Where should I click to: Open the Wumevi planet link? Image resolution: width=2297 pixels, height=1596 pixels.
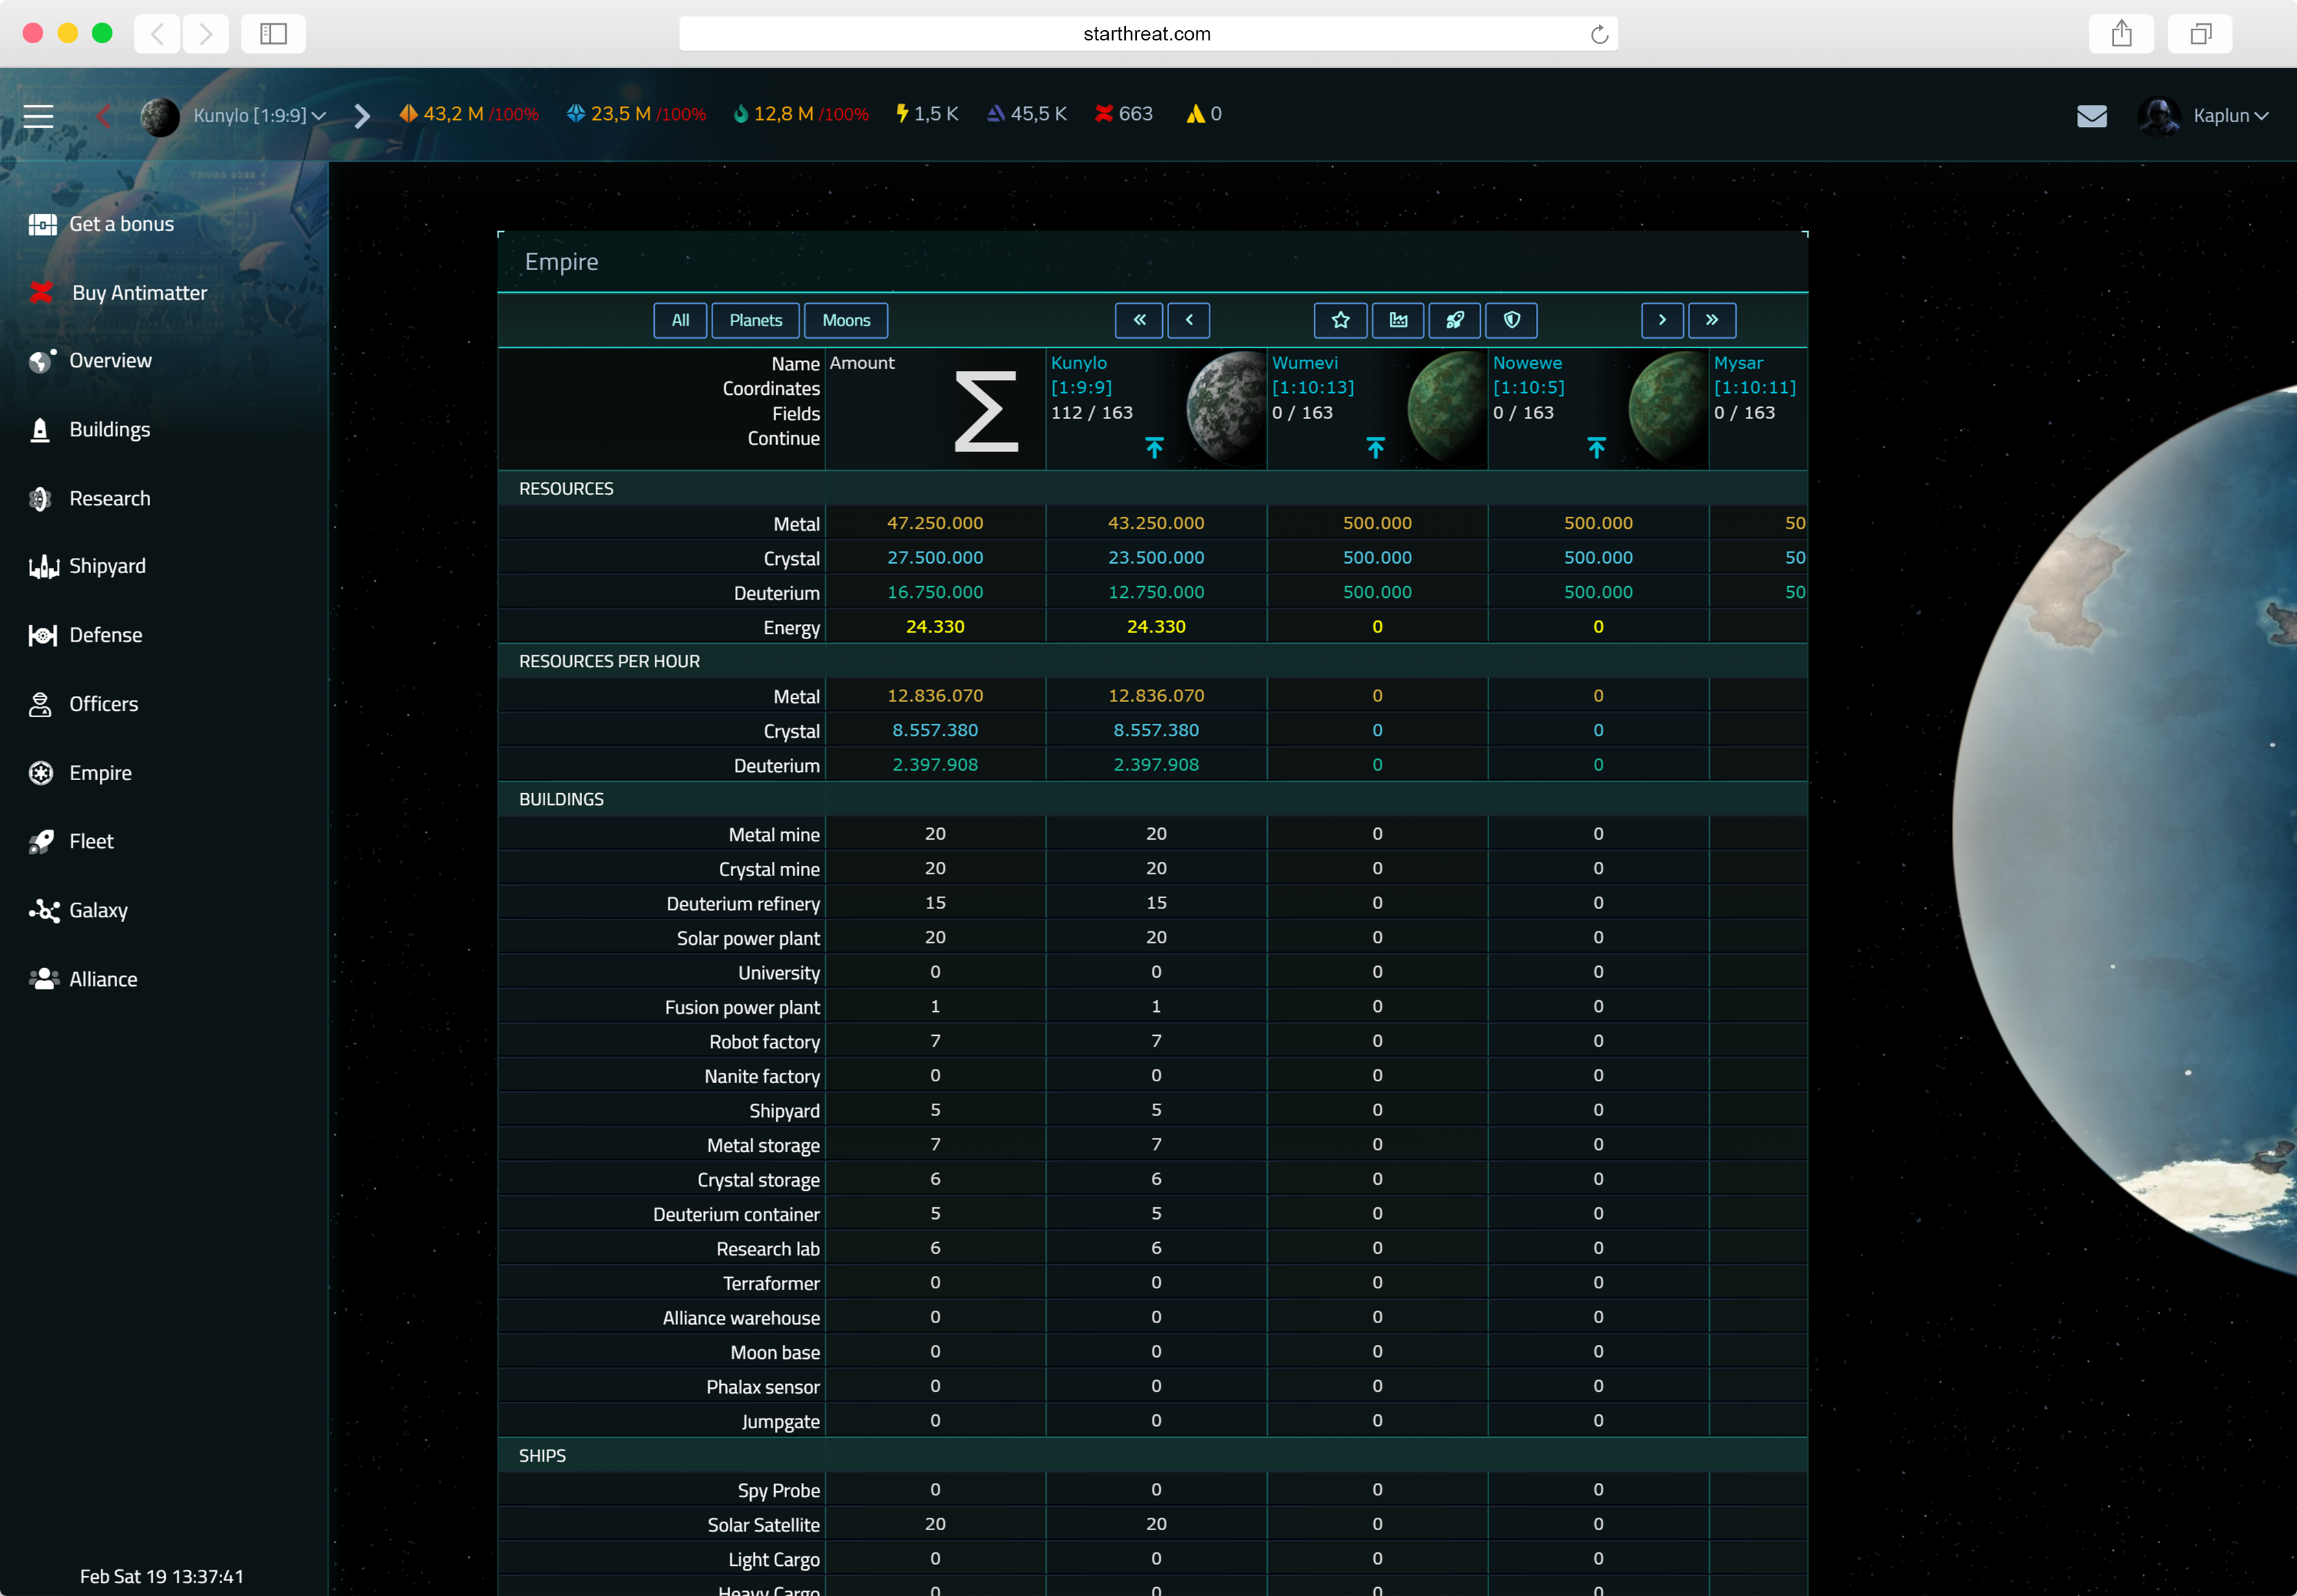pyautogui.click(x=1304, y=363)
